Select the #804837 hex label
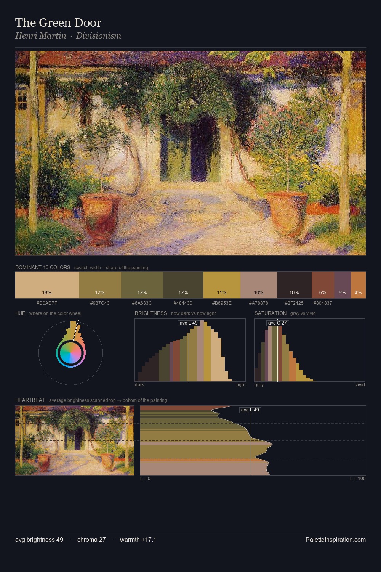The height and width of the screenshot is (572, 381). (323, 303)
